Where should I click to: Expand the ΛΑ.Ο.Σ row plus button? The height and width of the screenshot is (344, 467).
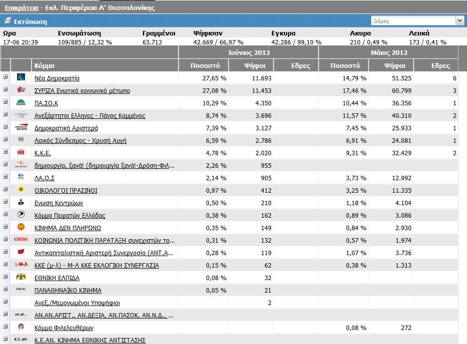pos(5,177)
